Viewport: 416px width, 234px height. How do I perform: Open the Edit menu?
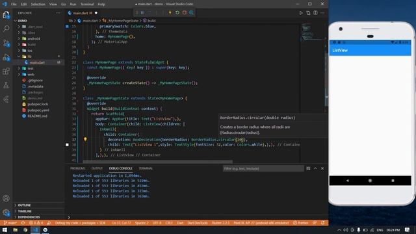(23, 4)
